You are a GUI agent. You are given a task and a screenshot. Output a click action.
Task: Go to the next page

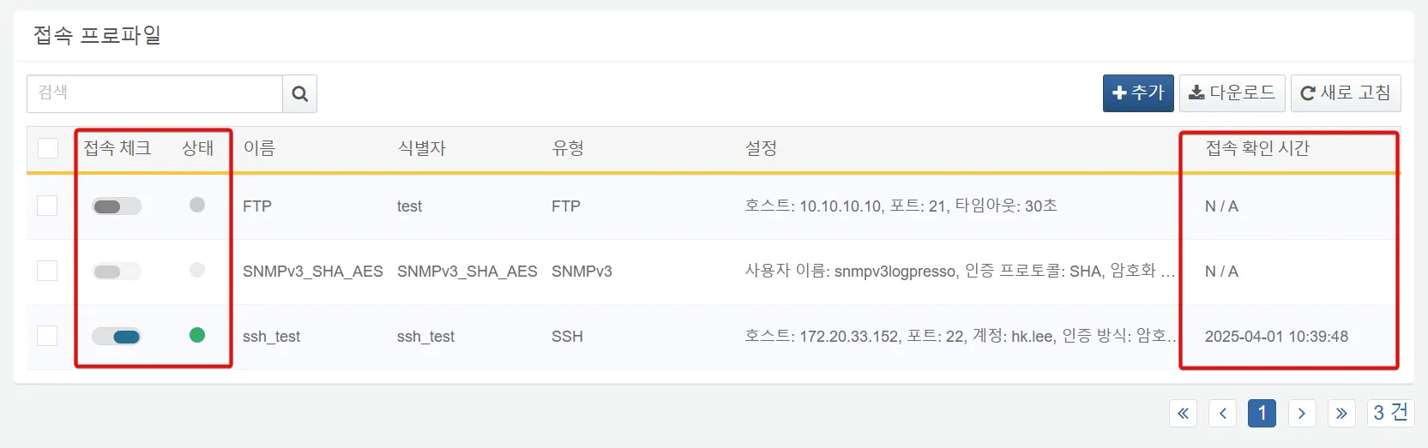[x=1301, y=414]
